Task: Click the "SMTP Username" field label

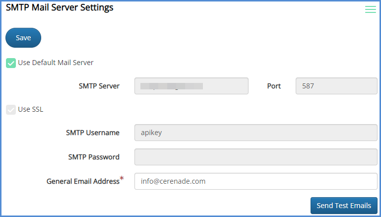Action: [x=92, y=133]
